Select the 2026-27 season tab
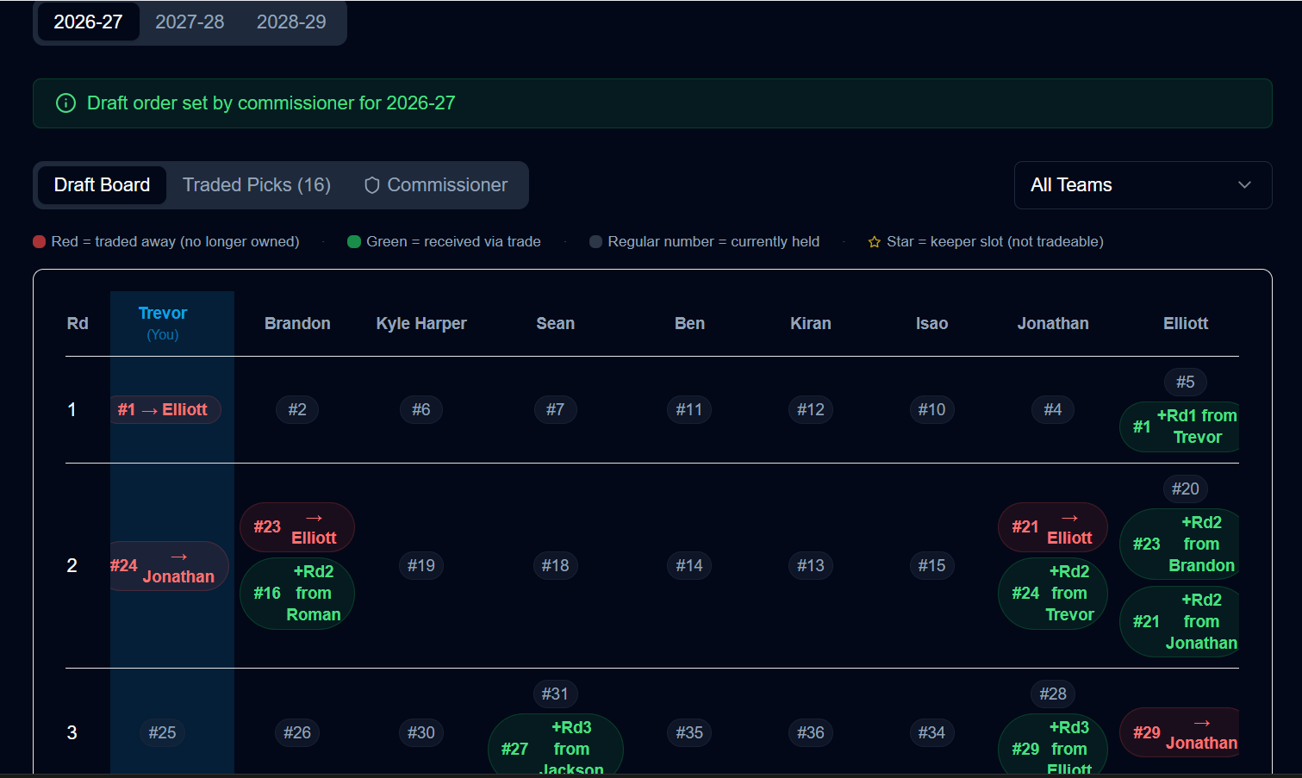This screenshot has height=778, width=1302. pos(88,22)
